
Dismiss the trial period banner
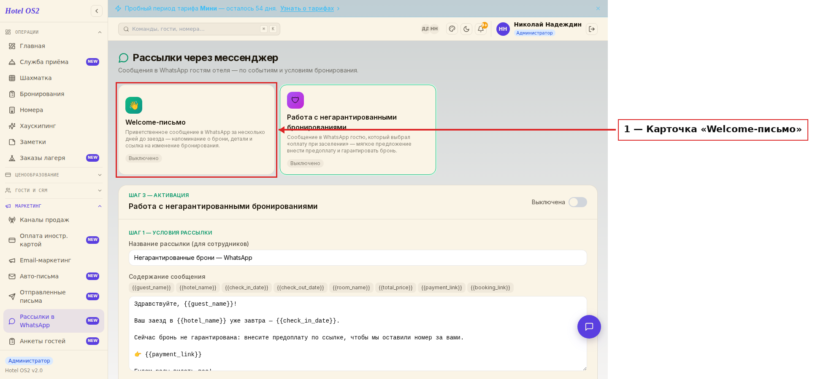(598, 8)
